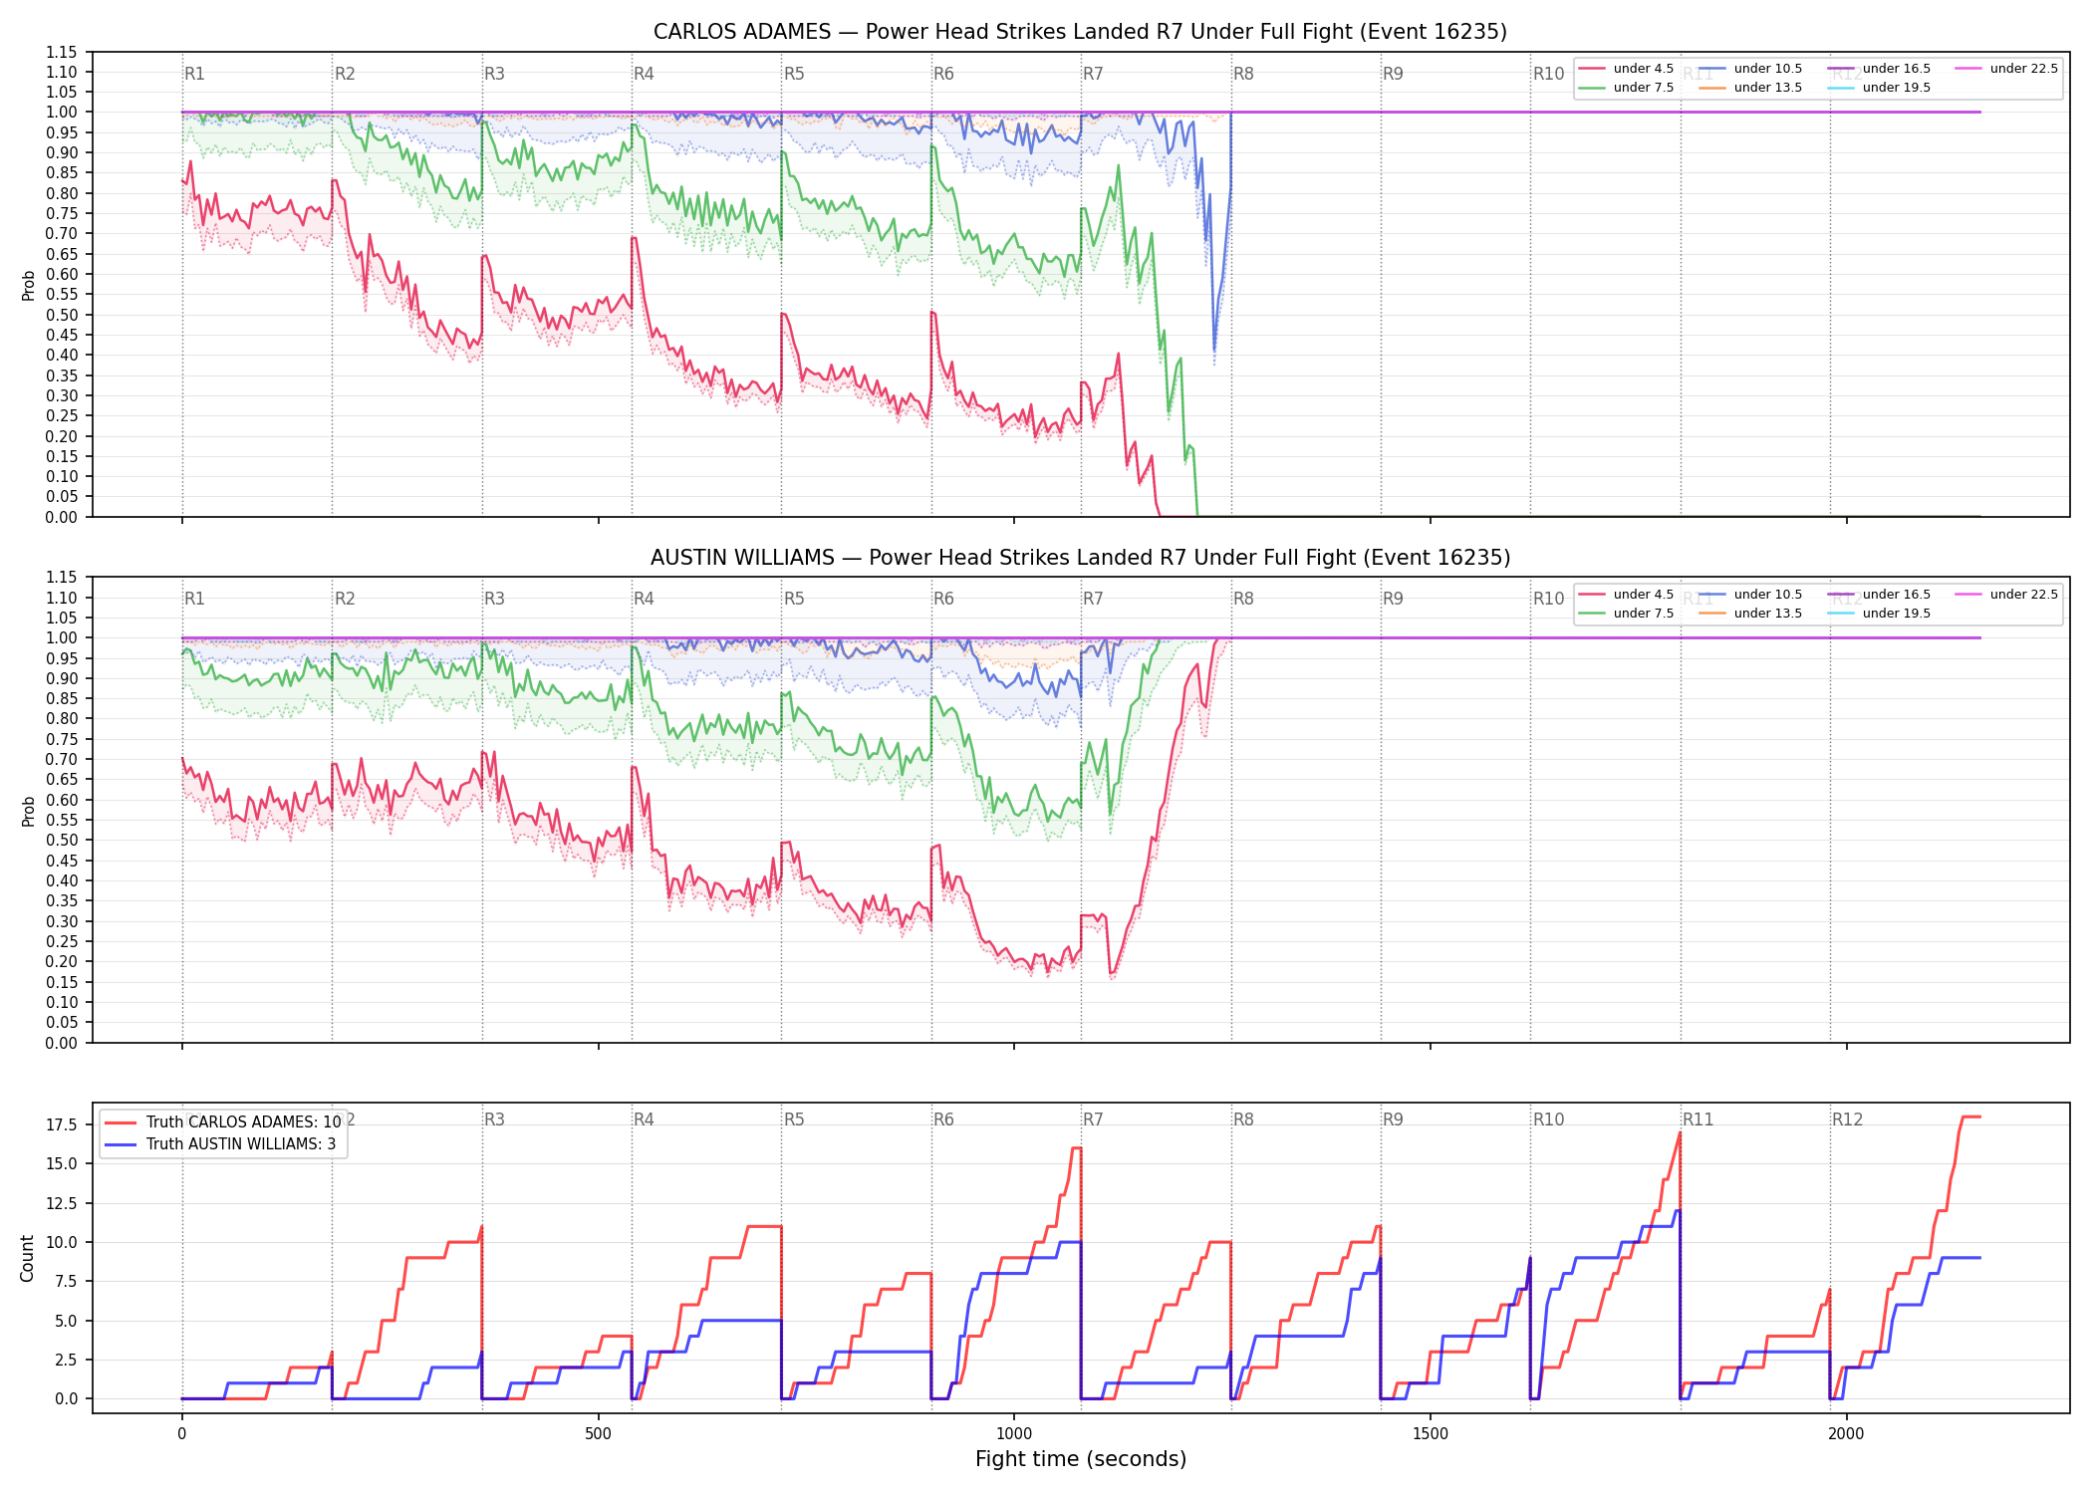Click the 1000 tick label on the time axis
Image resolution: width=2092 pixels, height=1494 pixels.
1014,1434
